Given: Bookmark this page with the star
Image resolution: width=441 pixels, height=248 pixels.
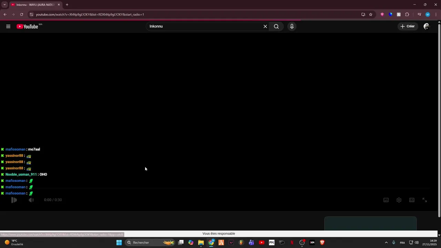Looking at the screenshot, I should (x=371, y=14).
